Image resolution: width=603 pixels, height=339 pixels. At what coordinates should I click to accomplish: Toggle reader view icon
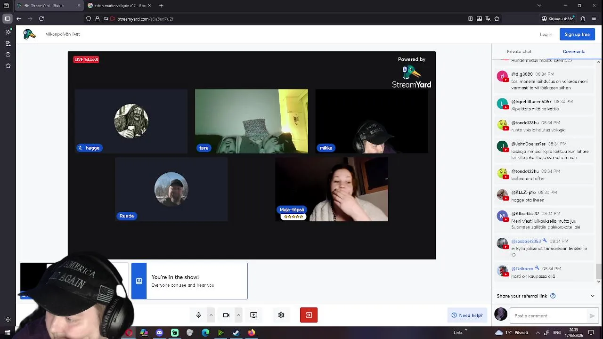[x=471, y=19]
